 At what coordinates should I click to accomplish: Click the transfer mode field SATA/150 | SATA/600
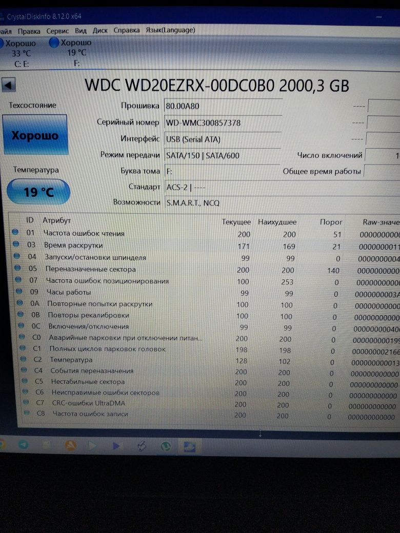point(223,155)
